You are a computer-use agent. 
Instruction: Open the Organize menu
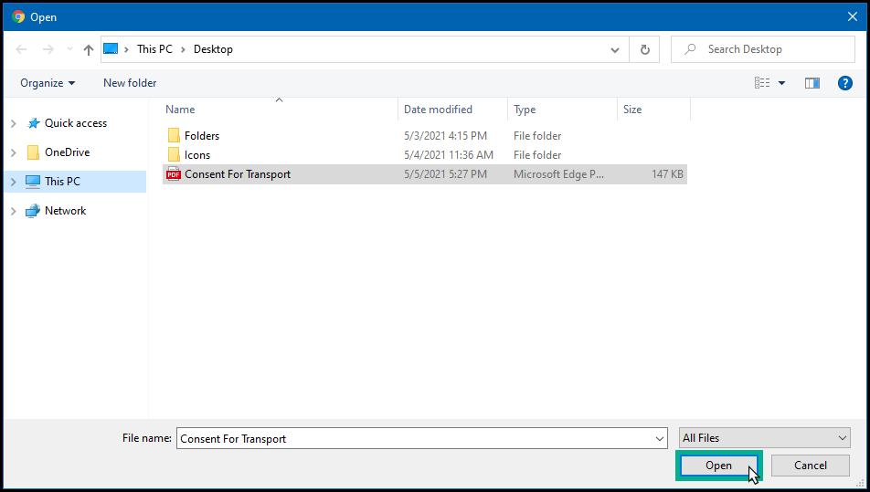(48, 83)
